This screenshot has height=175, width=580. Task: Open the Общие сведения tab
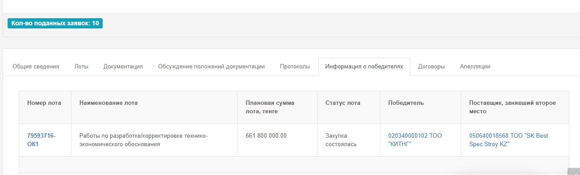point(36,67)
